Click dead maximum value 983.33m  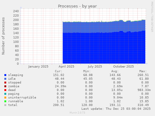tap(144, 90)
